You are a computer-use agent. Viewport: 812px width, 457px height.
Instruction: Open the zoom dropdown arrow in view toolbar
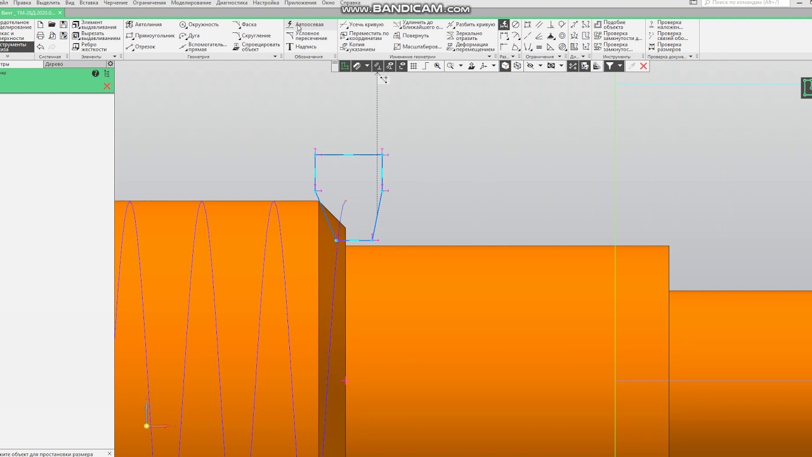point(461,66)
